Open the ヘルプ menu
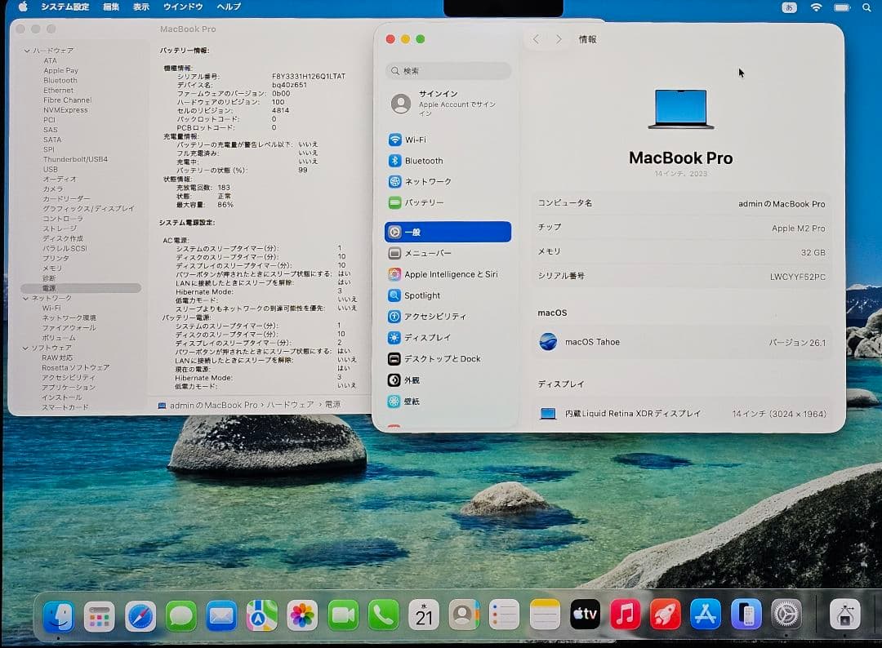This screenshot has height=648, width=882. pos(229,7)
